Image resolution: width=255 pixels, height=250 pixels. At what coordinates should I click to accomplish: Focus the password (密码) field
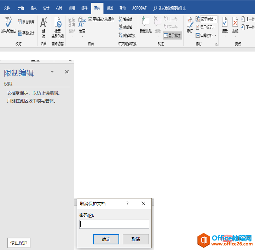[x=114, y=224]
